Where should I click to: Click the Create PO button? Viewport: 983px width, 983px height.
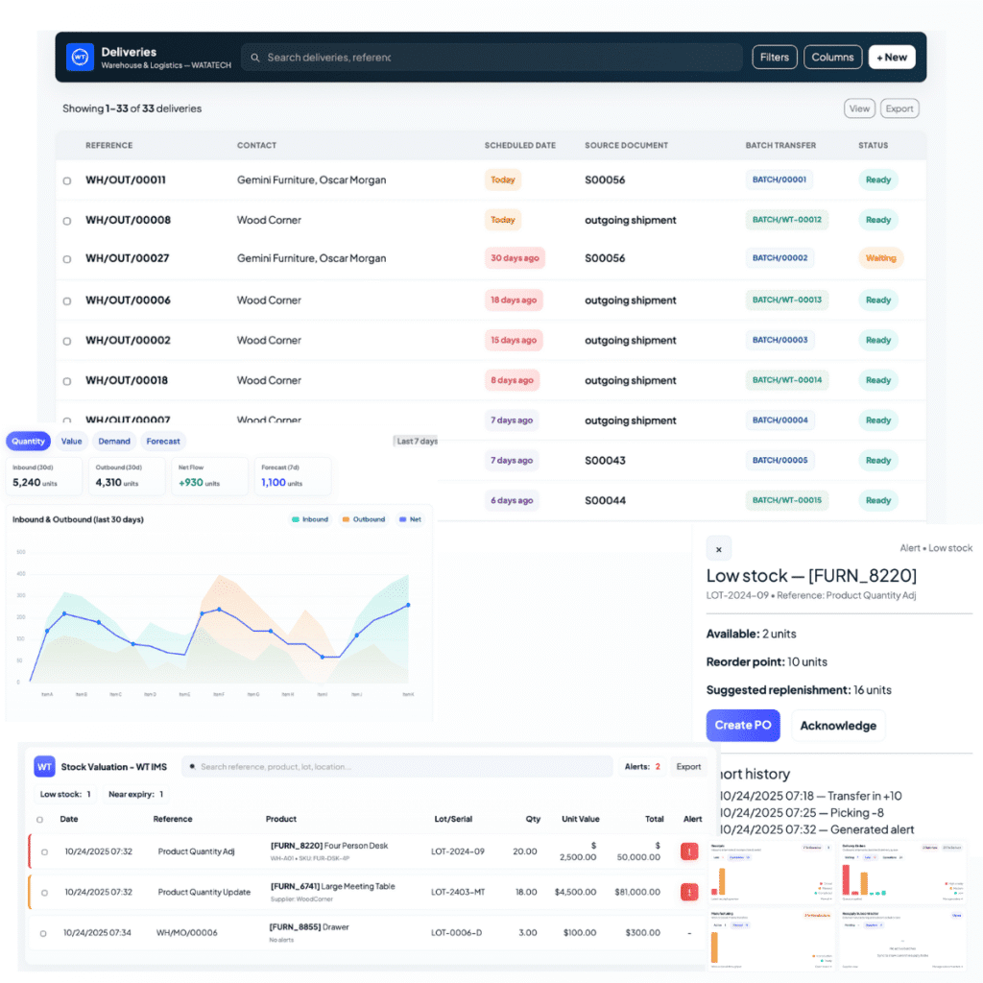tap(743, 726)
